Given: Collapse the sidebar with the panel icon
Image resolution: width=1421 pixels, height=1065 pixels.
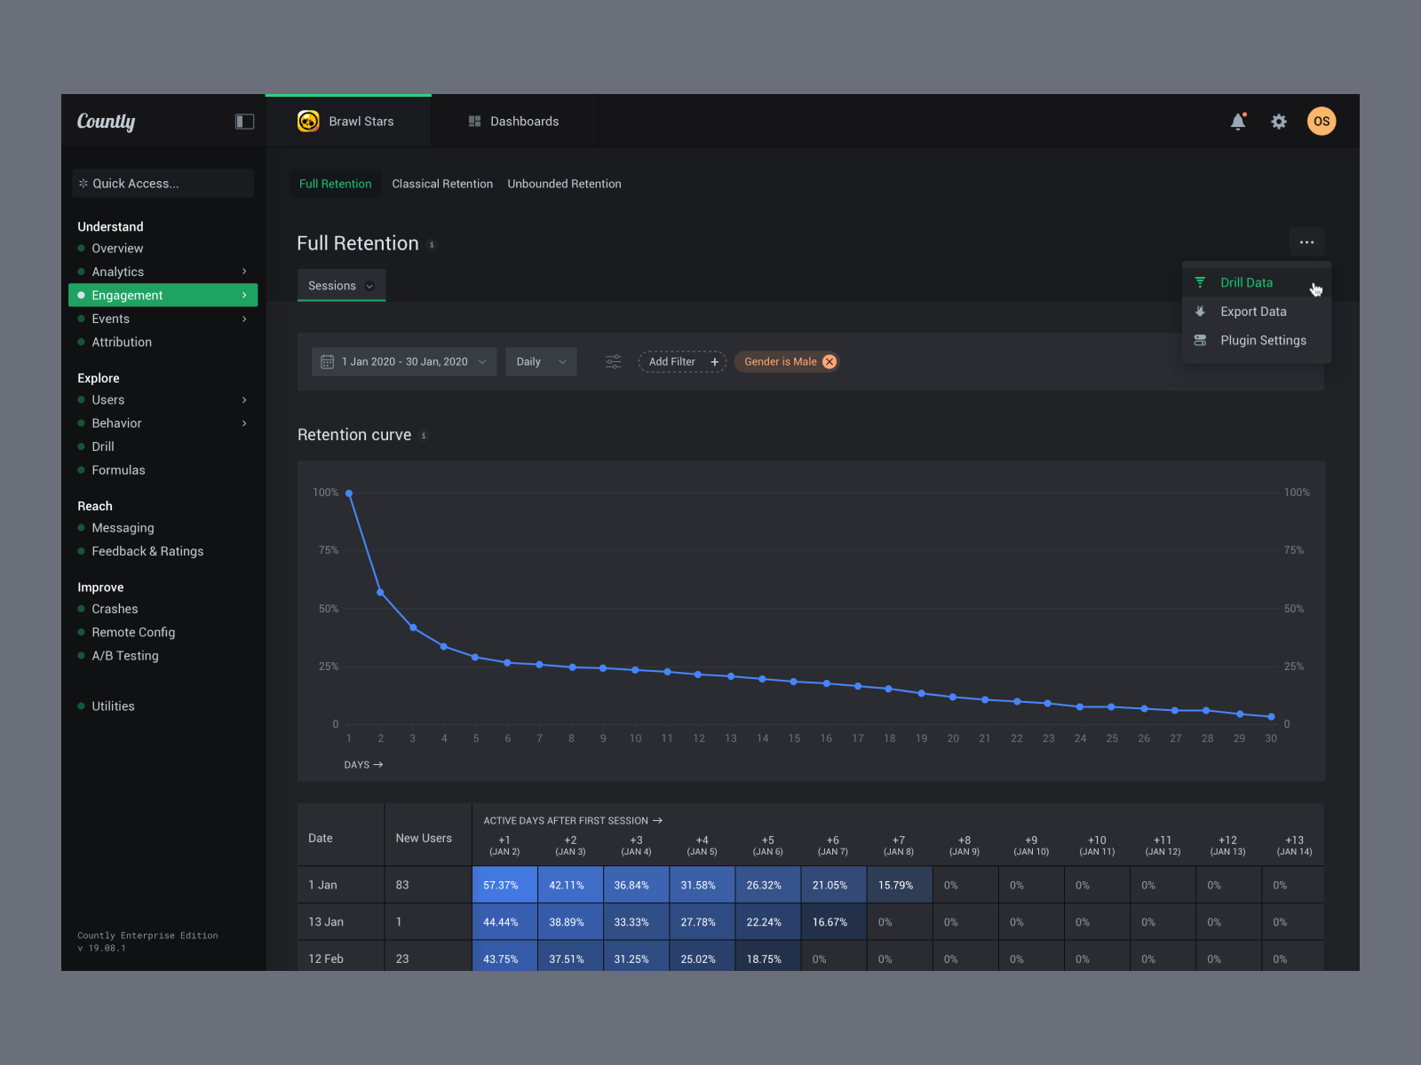Looking at the screenshot, I should (244, 122).
